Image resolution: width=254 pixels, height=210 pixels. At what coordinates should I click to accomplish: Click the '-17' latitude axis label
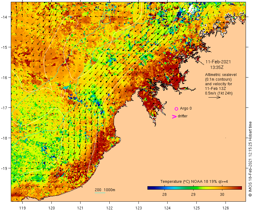(4, 108)
